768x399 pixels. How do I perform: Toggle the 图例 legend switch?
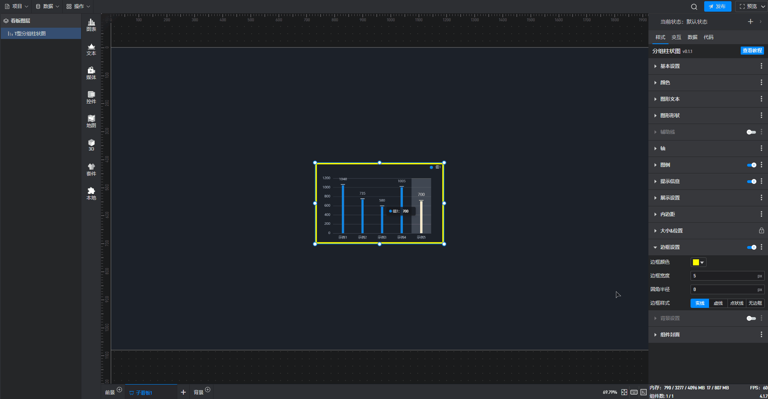(x=751, y=165)
